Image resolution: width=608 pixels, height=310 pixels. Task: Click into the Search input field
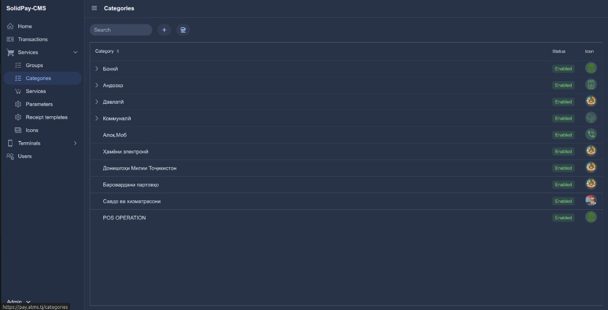[x=121, y=30]
